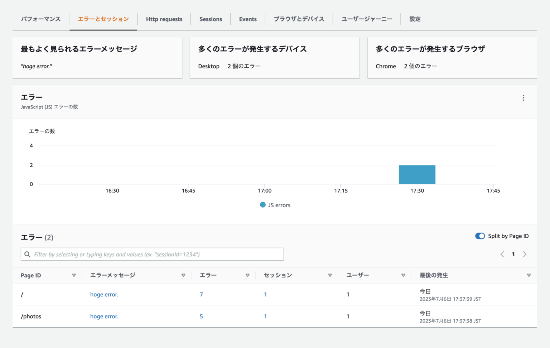
Task: Toggle the filter on the エラー column
Action: coord(247,275)
